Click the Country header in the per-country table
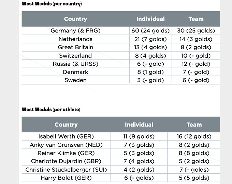 [x=75, y=19]
